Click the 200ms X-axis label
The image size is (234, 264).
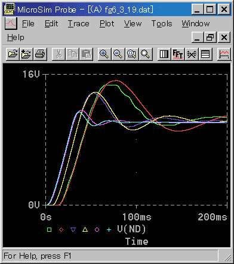pyautogui.click(x=213, y=217)
